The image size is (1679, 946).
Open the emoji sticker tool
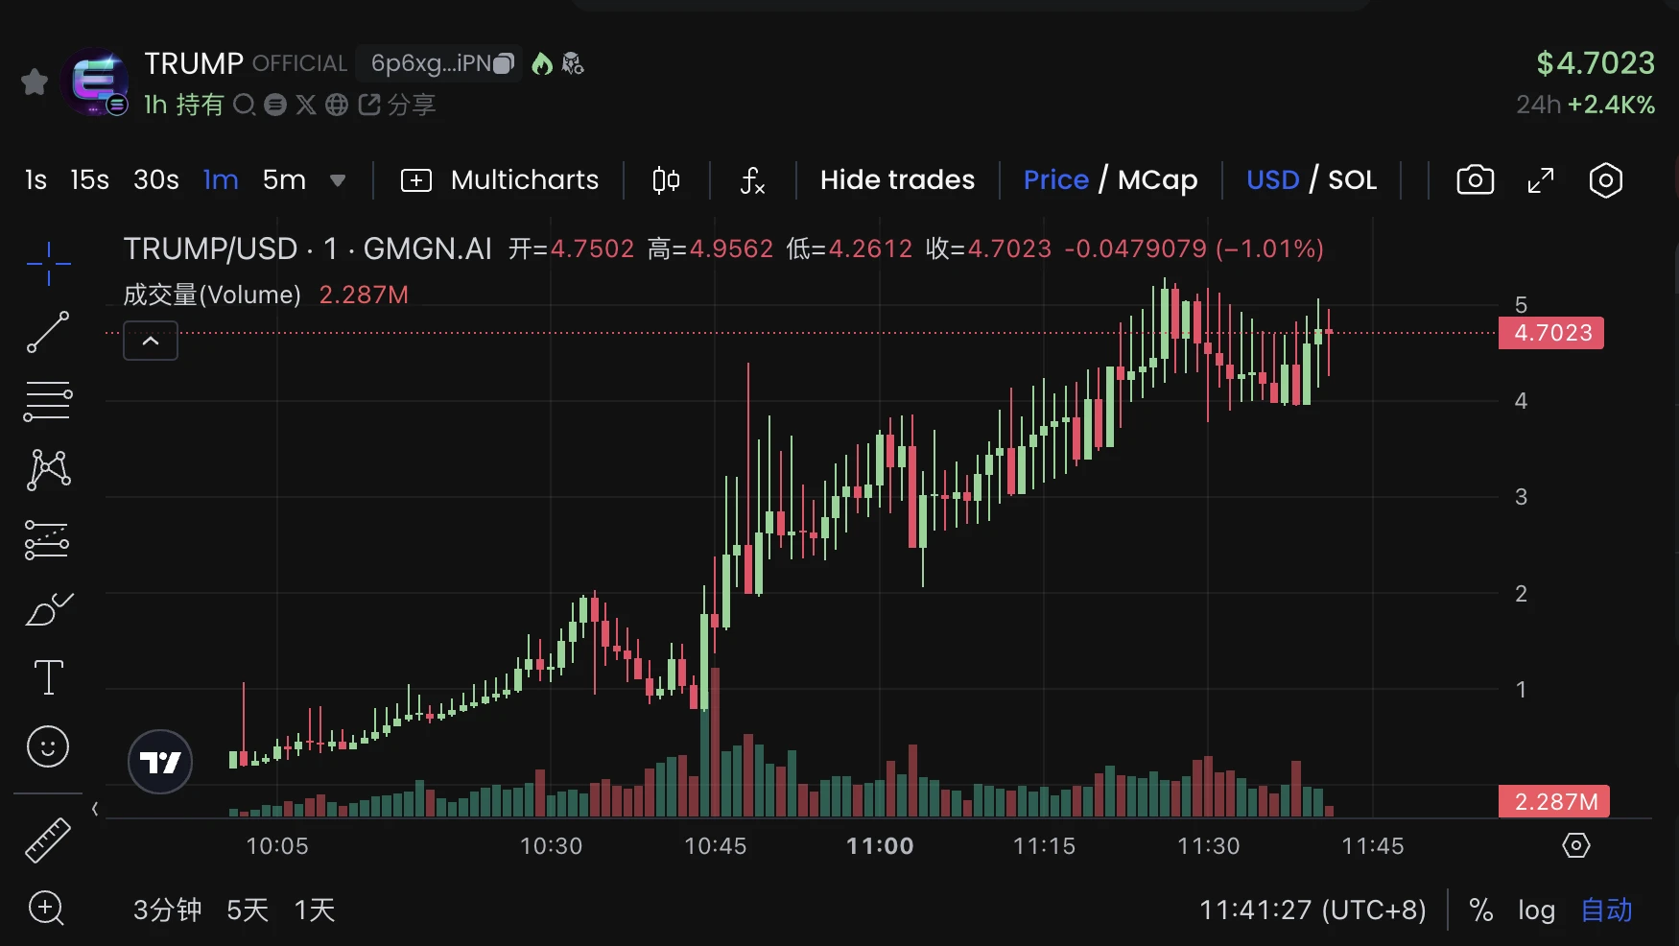tap(48, 746)
